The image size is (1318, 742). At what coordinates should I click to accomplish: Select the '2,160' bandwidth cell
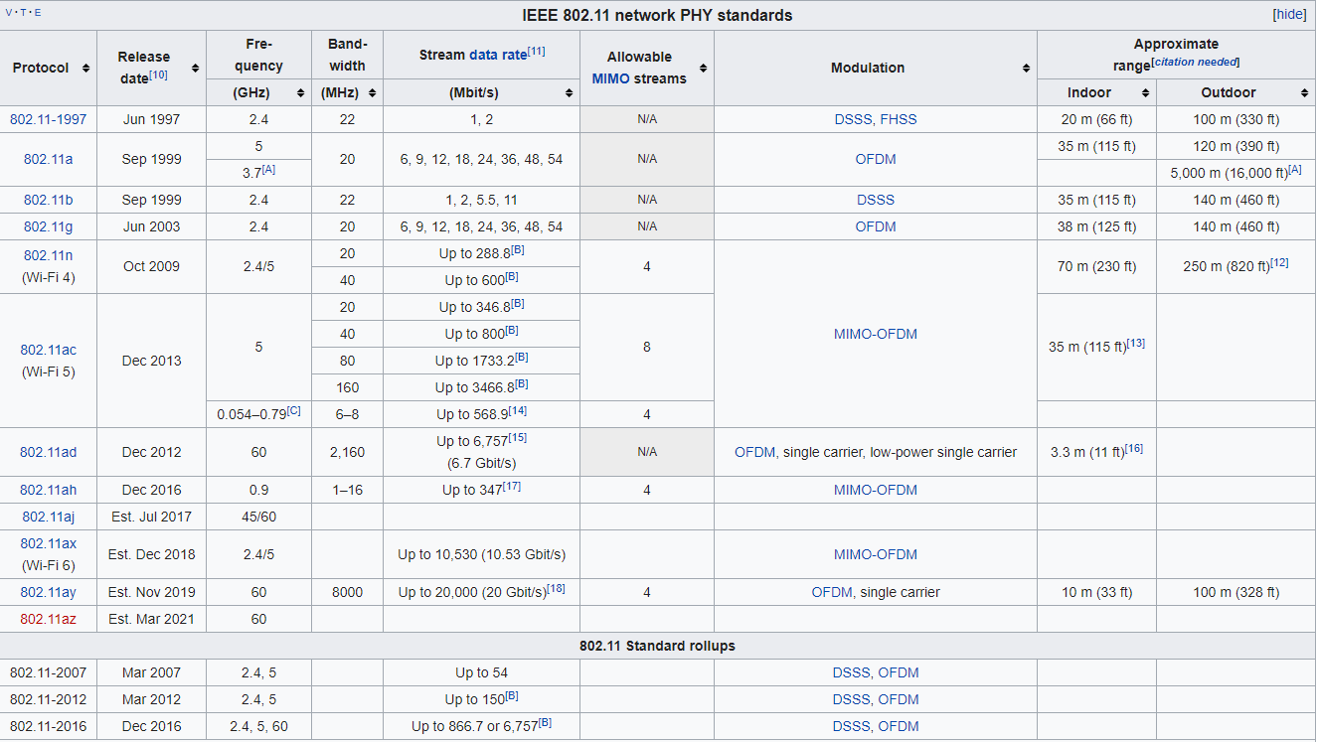[347, 452]
